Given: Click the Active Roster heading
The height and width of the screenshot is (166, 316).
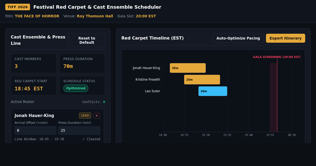Looking at the screenshot, I should click(x=23, y=102).
